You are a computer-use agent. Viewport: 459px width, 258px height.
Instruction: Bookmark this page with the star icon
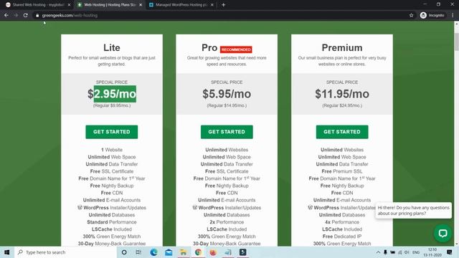[411, 15]
